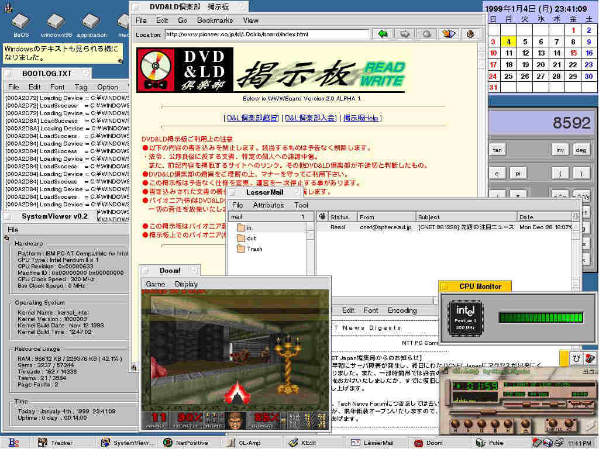
Task: Open the Be menu in the Deskbar
Action: point(14,443)
